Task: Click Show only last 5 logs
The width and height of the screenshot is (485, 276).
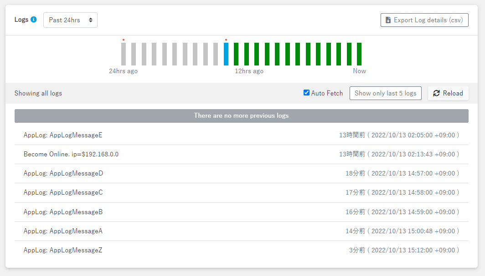Action: pyautogui.click(x=385, y=93)
